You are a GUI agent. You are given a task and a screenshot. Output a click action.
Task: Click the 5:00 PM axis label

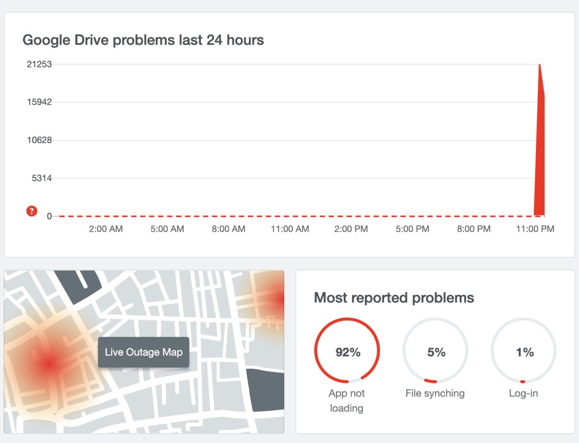[413, 229]
